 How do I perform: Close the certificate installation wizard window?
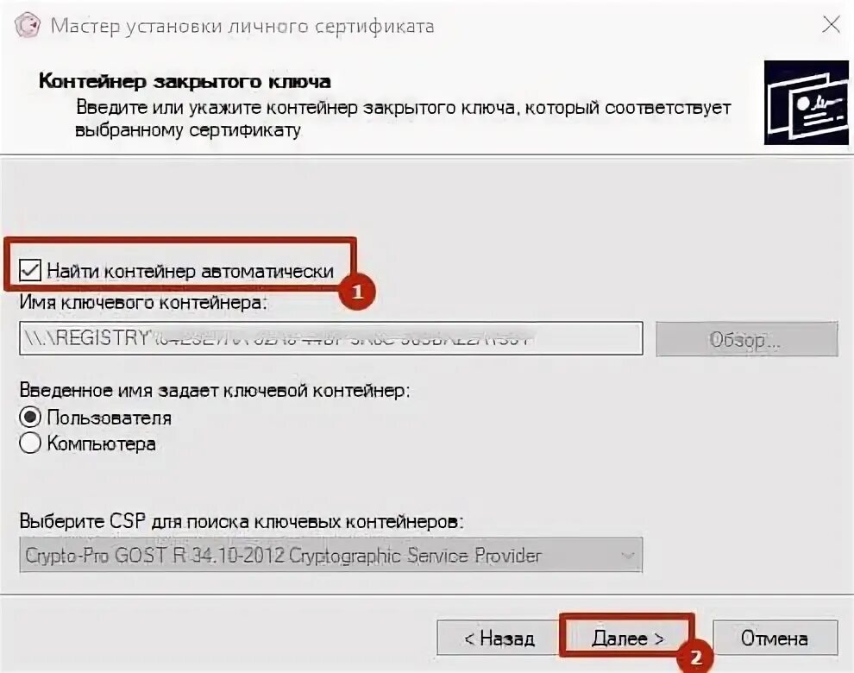[x=831, y=24]
